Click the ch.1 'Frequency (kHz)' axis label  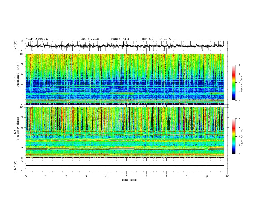[18, 75]
